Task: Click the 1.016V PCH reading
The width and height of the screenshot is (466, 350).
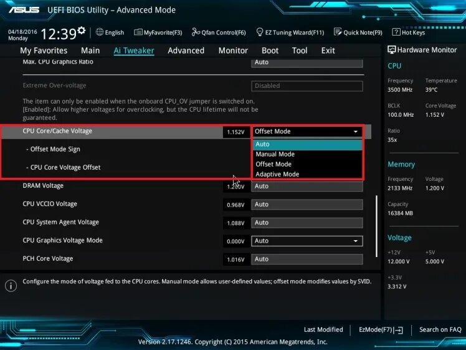Action: pos(235,260)
